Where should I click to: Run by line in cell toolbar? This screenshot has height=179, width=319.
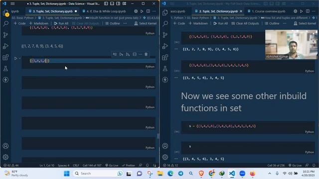pyautogui.click(x=115, y=54)
